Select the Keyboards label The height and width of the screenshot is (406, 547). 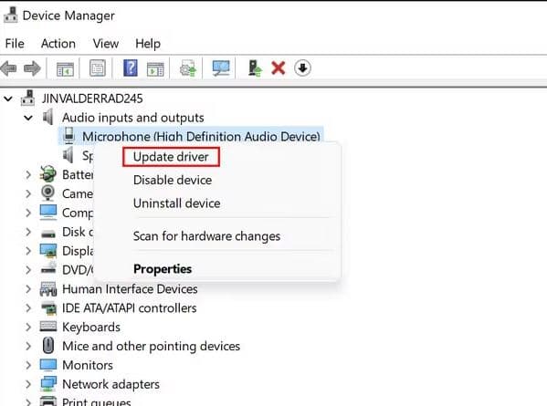91,327
